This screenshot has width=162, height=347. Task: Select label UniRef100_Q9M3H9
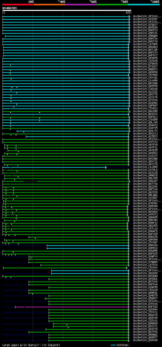pyautogui.click(x=145, y=240)
